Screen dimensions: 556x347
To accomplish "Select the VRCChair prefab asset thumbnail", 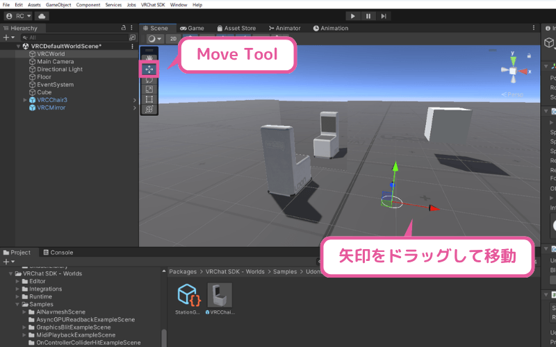I will click(x=220, y=295).
